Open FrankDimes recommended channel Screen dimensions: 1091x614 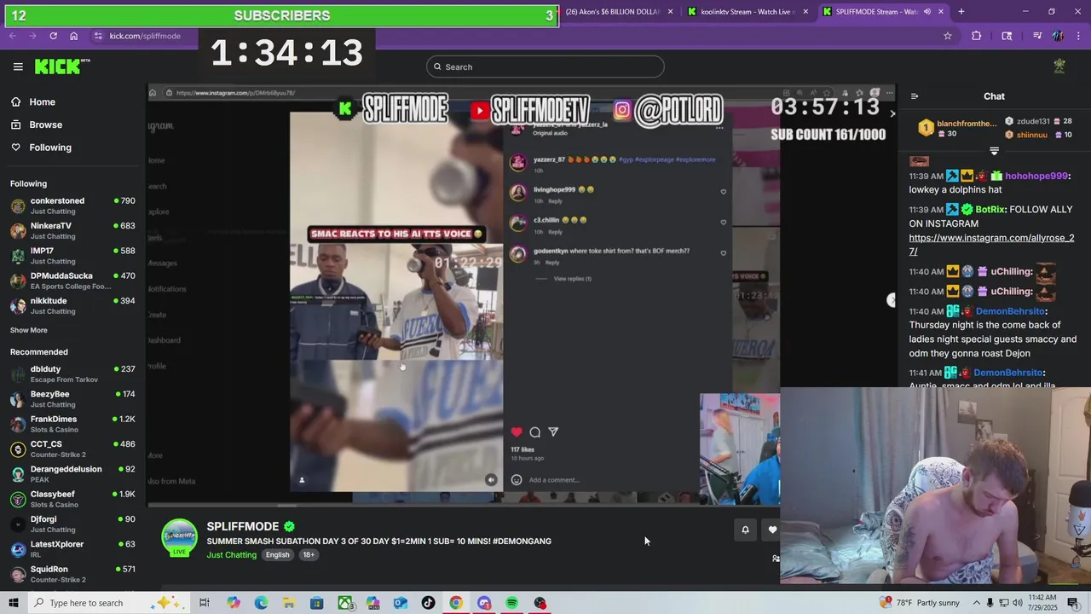[x=72, y=424]
